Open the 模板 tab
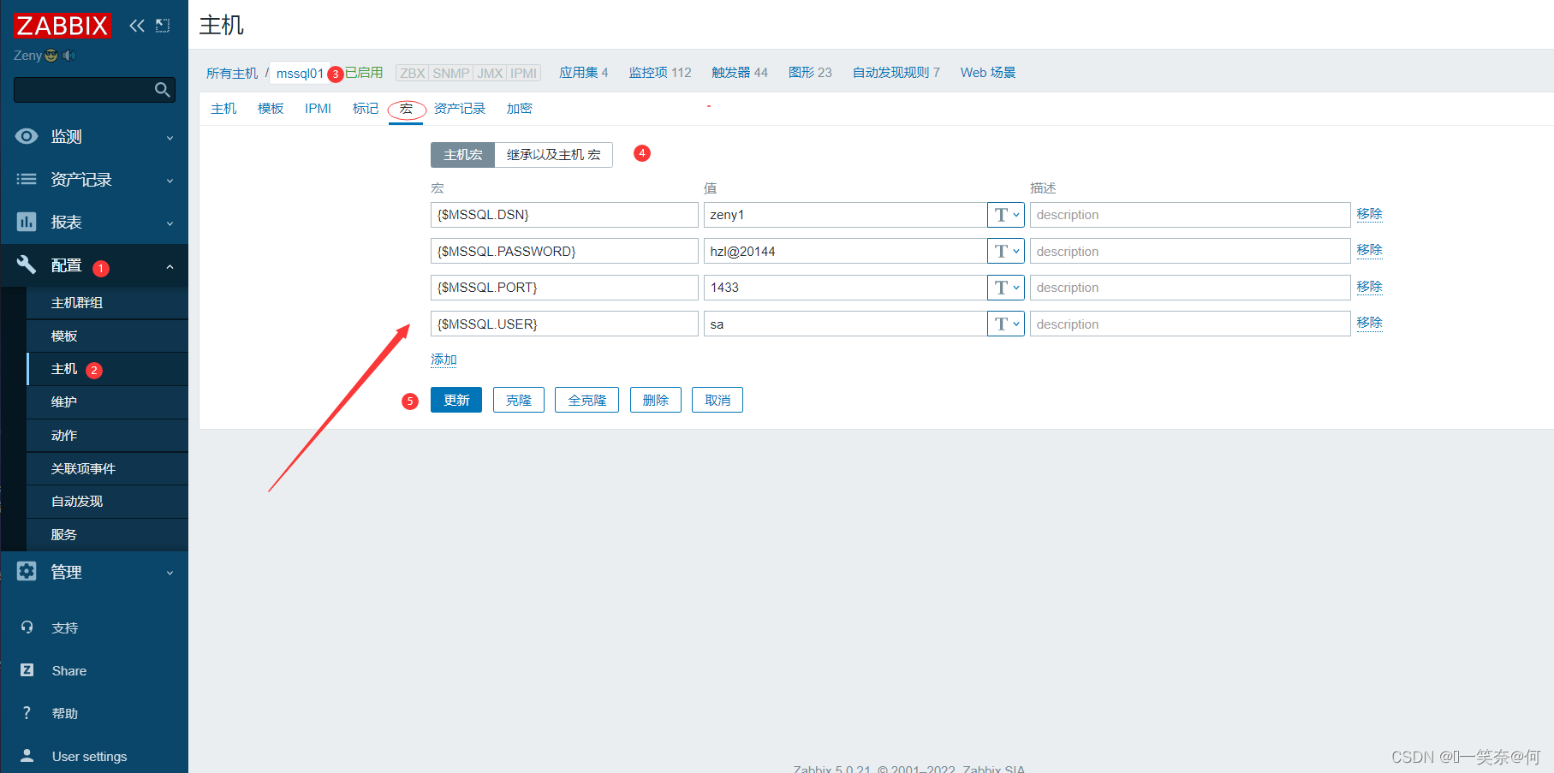 coord(271,109)
